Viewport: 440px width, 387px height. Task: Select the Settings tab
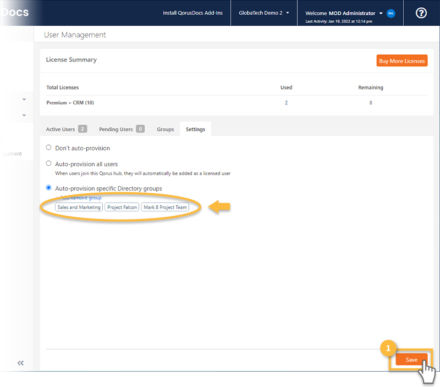click(x=195, y=130)
